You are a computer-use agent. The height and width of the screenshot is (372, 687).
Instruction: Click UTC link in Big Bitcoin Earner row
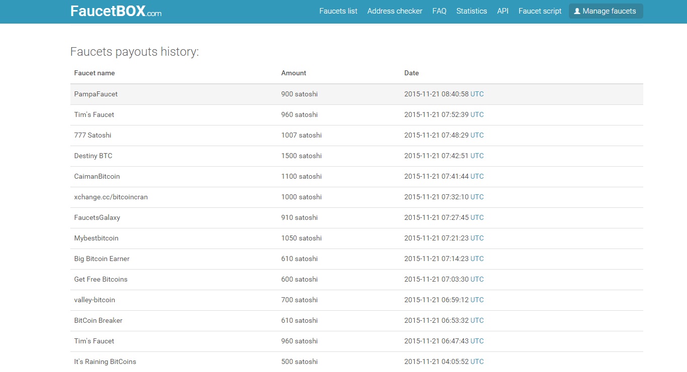pyautogui.click(x=477, y=259)
